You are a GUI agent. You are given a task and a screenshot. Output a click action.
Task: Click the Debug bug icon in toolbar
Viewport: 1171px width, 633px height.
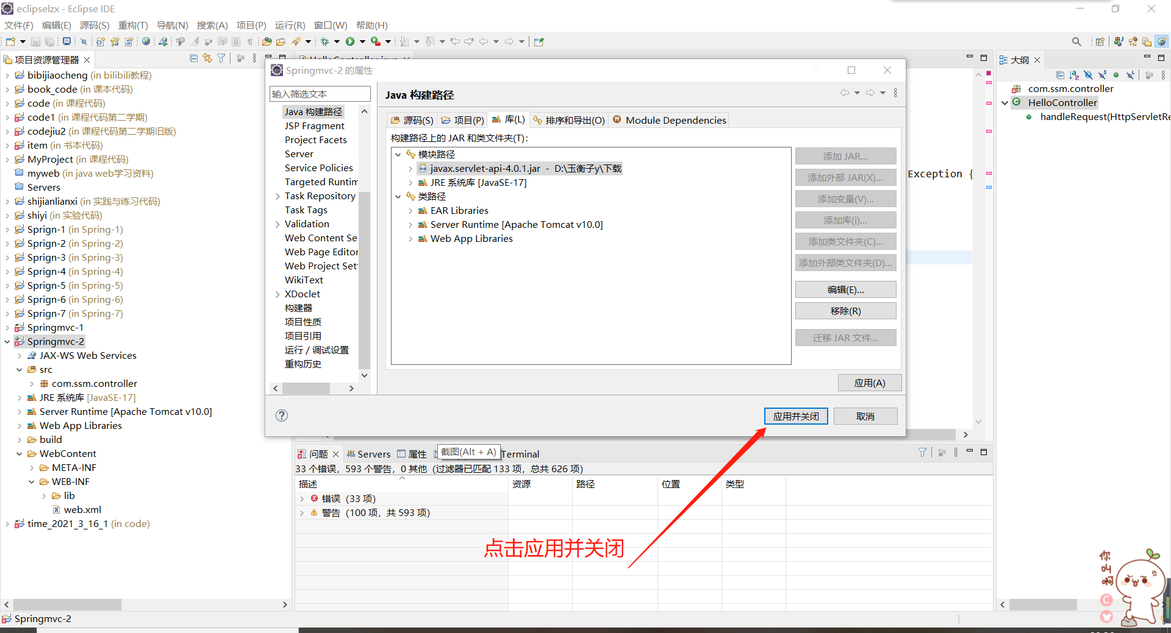tap(325, 41)
